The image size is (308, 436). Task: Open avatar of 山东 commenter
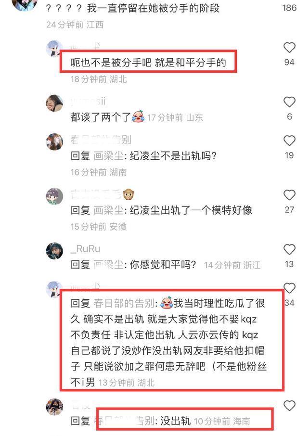click(54, 103)
